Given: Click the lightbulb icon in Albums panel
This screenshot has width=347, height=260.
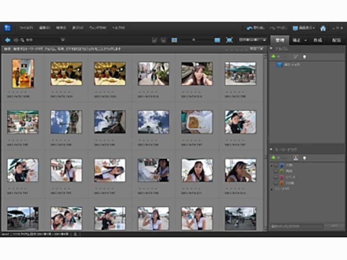Looking at the screenshot, I should [x=304, y=57].
